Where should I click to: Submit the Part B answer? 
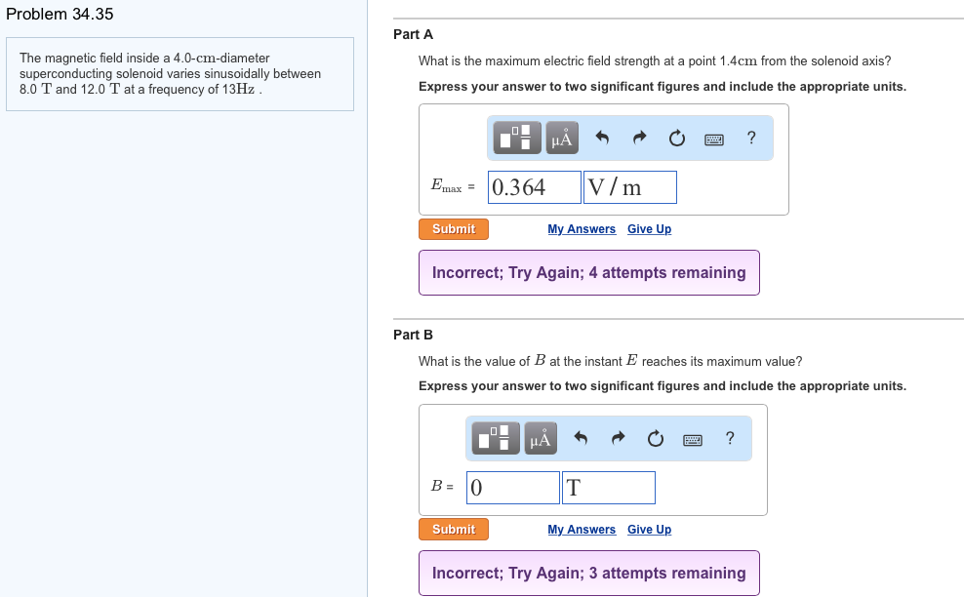pos(454,530)
